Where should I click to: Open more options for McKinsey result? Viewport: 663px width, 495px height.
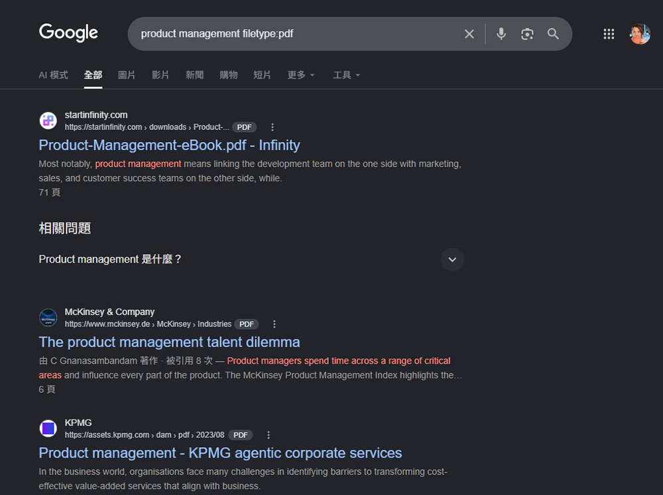click(274, 324)
